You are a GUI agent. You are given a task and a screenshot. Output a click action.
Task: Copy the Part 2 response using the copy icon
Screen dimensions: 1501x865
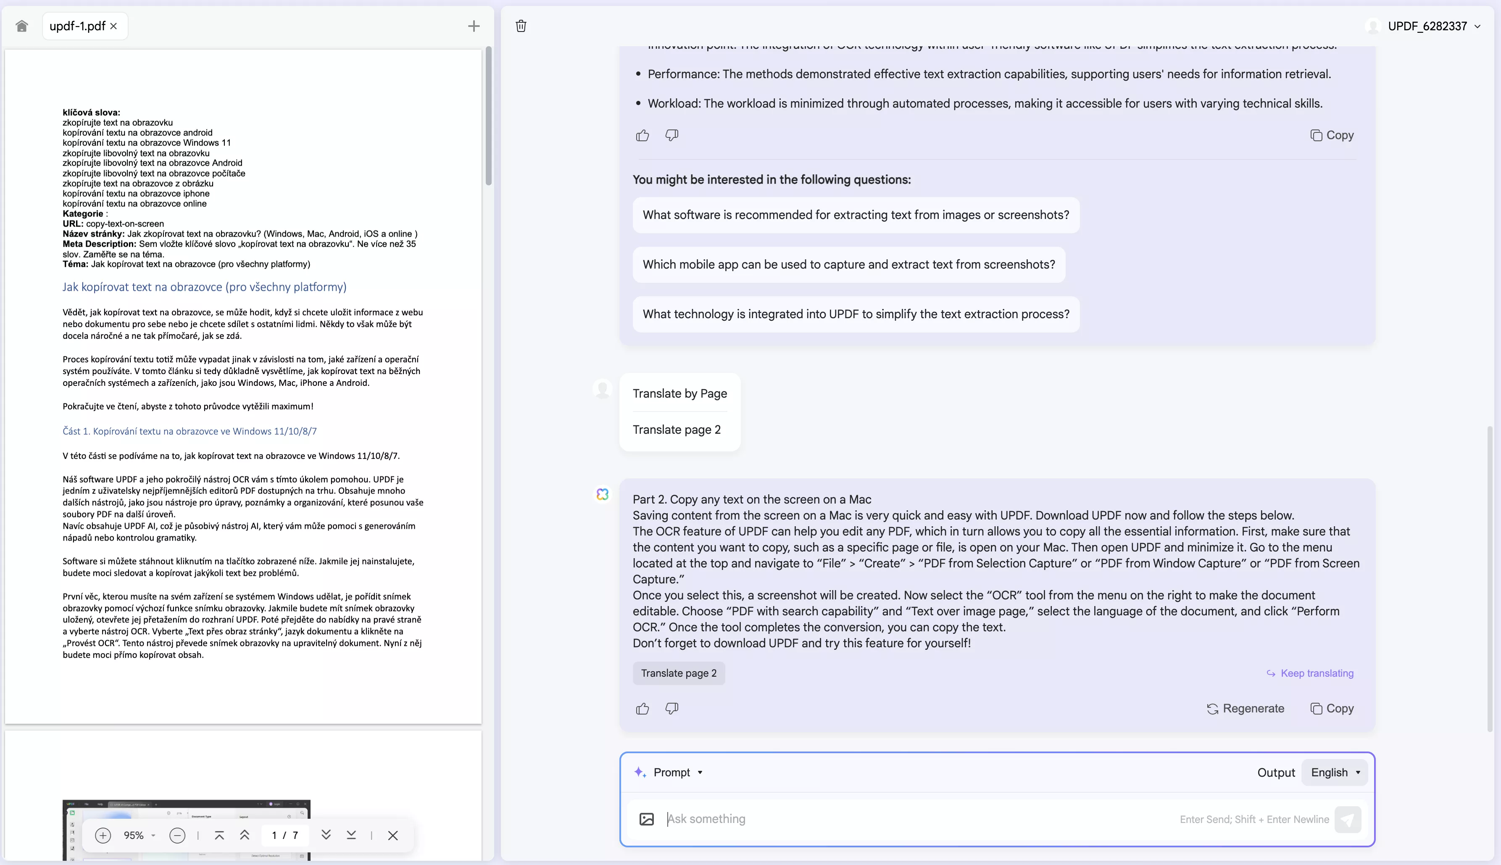point(1332,708)
